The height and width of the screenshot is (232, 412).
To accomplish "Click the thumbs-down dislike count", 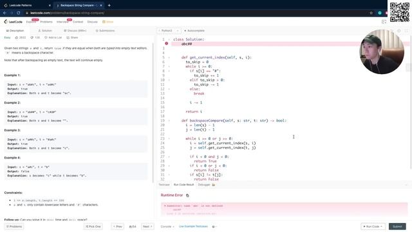I will point(35,37).
